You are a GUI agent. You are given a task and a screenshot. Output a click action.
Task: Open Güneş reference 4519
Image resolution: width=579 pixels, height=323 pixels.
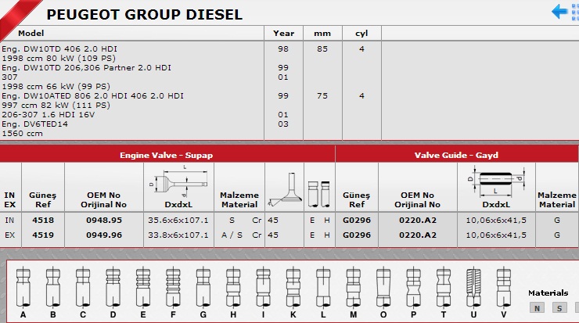tap(42, 233)
